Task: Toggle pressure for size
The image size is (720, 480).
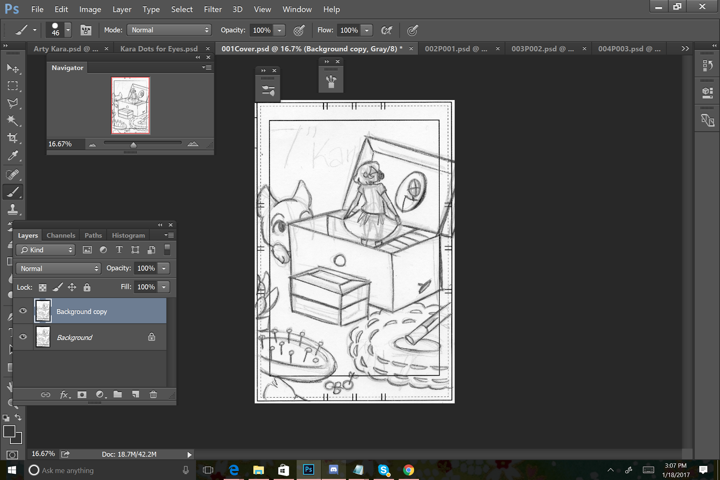Action: pyautogui.click(x=413, y=30)
